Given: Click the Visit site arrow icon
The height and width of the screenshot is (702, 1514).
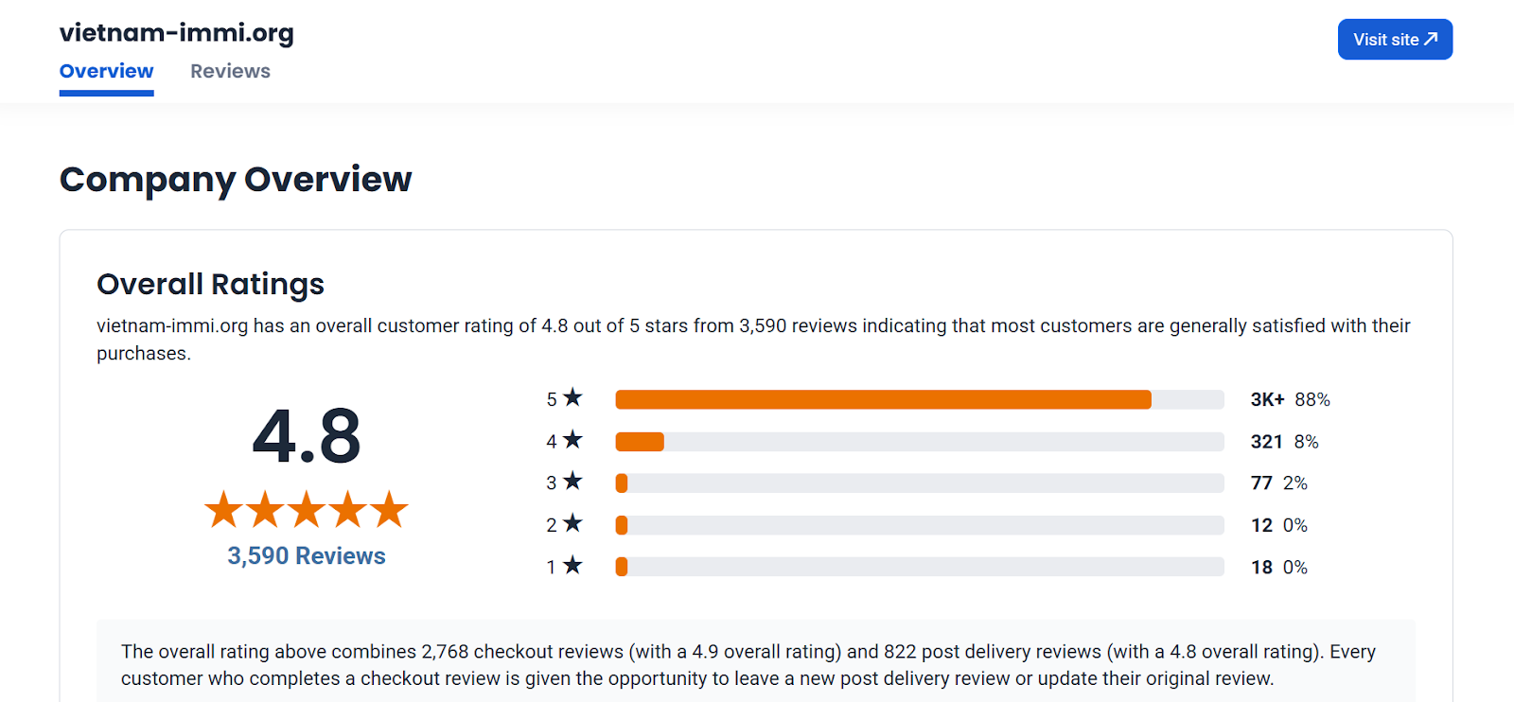Looking at the screenshot, I should click(x=1431, y=39).
